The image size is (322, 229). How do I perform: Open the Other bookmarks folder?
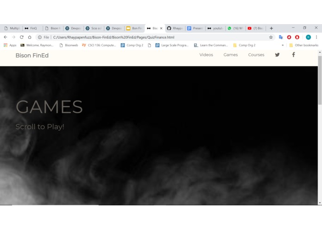(x=304, y=45)
